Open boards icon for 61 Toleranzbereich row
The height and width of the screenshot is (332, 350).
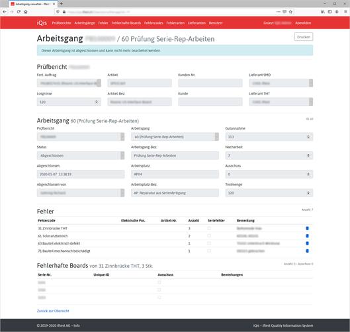[x=307, y=236]
